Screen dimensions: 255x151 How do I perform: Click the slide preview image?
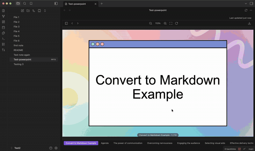158,83
